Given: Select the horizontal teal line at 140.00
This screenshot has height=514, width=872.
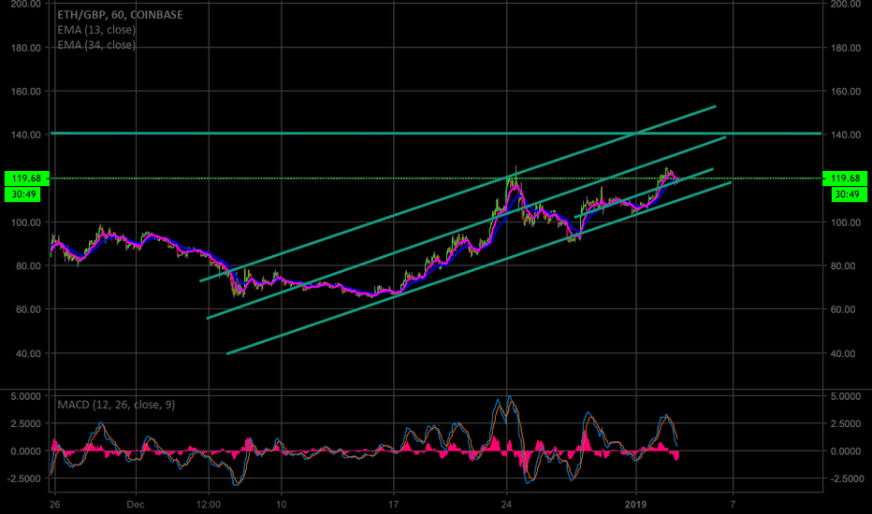Looking at the screenshot, I should 436,134.
